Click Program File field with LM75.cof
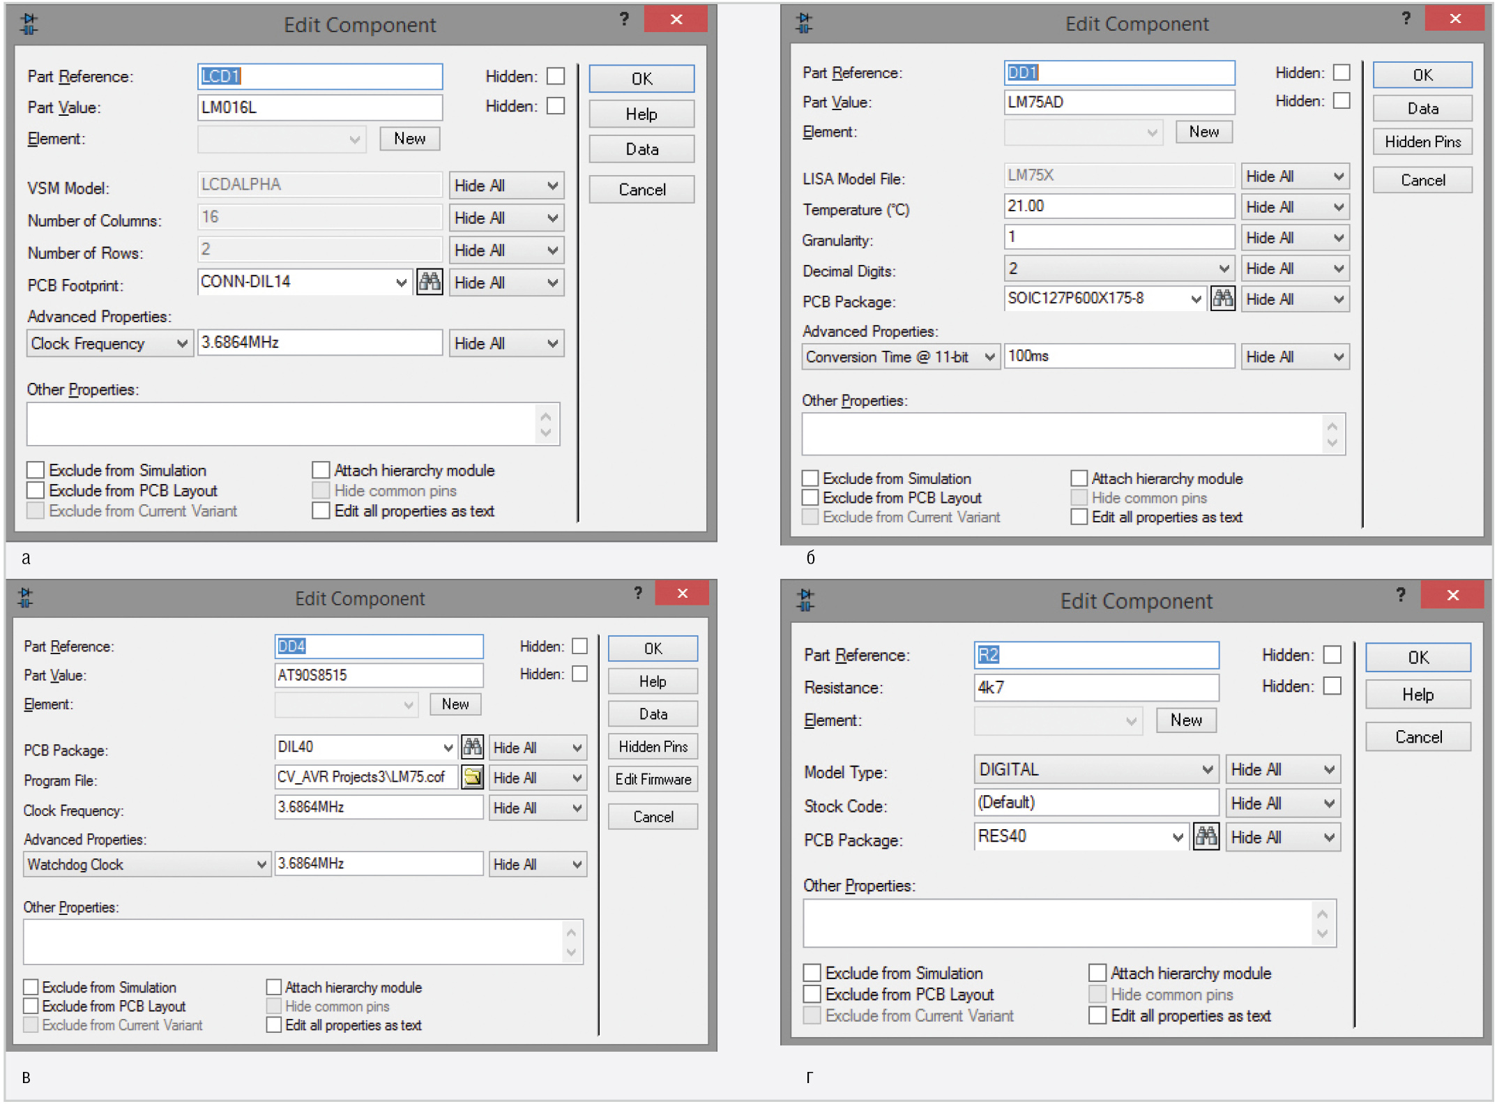Image resolution: width=1497 pixels, height=1104 pixels. pos(366,777)
